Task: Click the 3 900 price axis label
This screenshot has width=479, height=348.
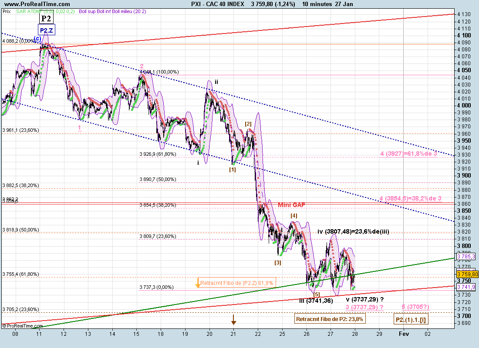Action: [x=464, y=176]
